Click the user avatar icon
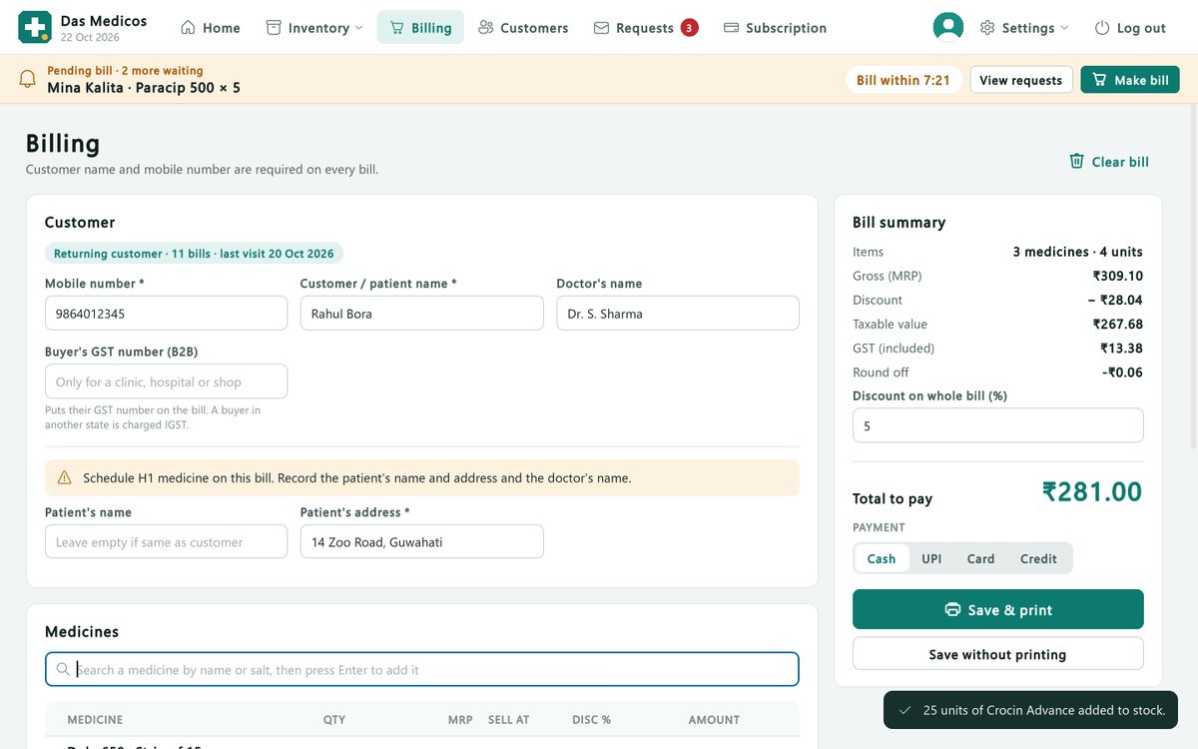The width and height of the screenshot is (1198, 749). [947, 27]
